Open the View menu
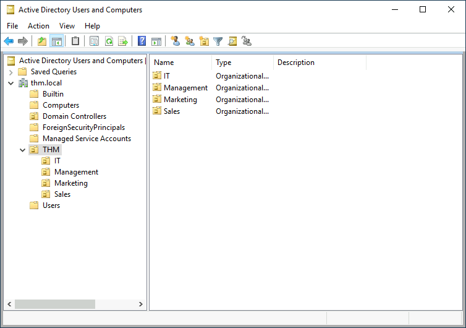Screen dimensions: 466x328 (x=67, y=26)
